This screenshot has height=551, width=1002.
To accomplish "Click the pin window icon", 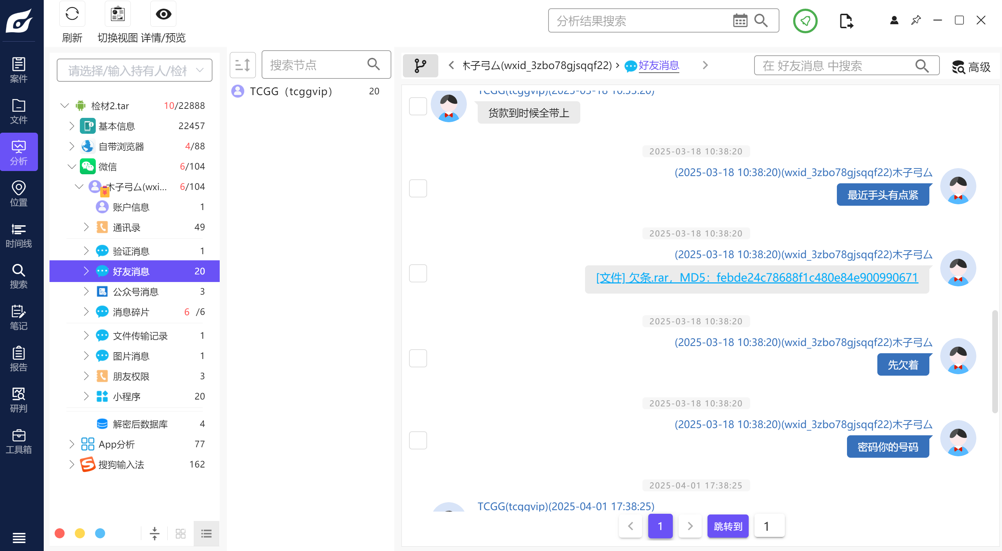I will [x=916, y=20].
